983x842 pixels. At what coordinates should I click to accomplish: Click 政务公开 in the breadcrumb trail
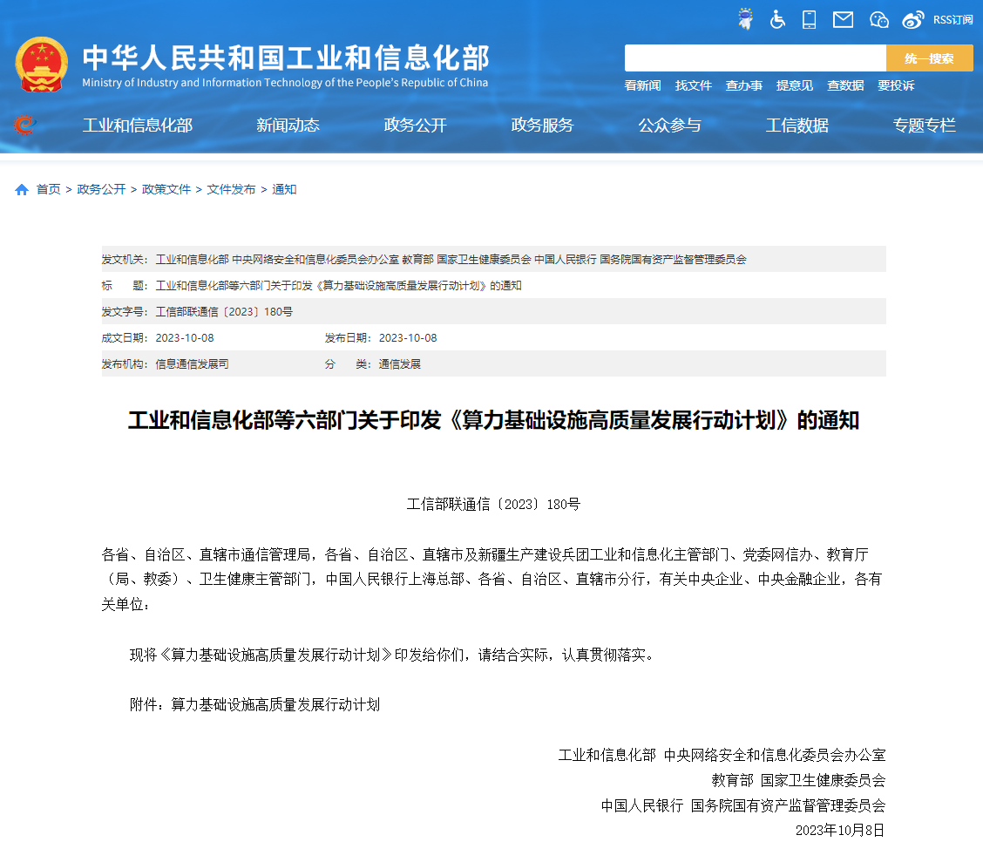click(x=102, y=189)
